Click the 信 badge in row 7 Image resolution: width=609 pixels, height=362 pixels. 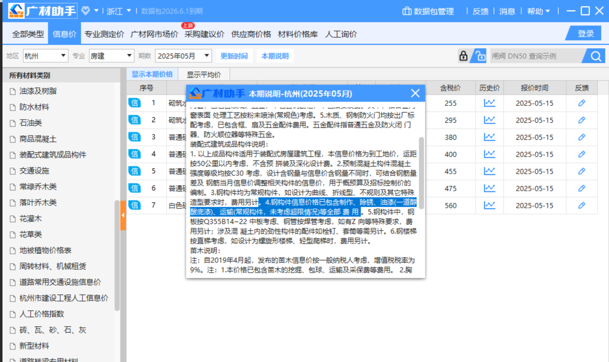(134, 205)
